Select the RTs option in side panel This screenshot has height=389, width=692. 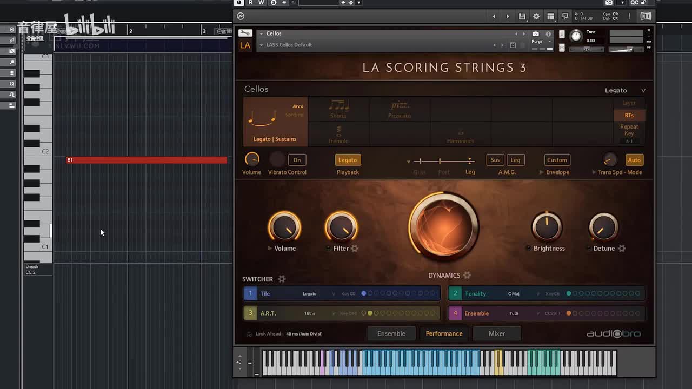click(629, 115)
